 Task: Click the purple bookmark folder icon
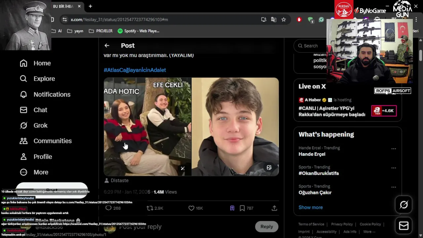pos(232,208)
